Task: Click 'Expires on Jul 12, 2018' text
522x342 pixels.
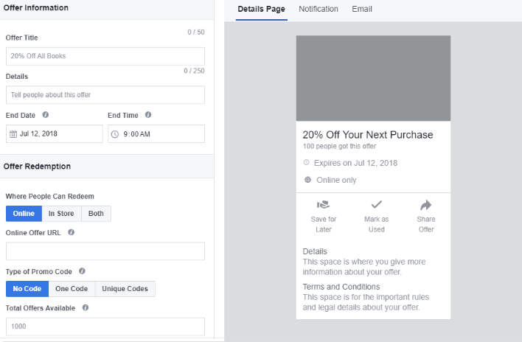Action: point(355,163)
